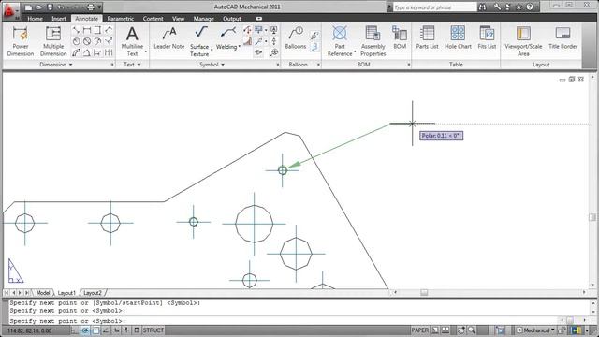Click the New file icon in Quick Access toolbar
This screenshot has height=337, width=599.
pyautogui.click(x=28, y=7)
